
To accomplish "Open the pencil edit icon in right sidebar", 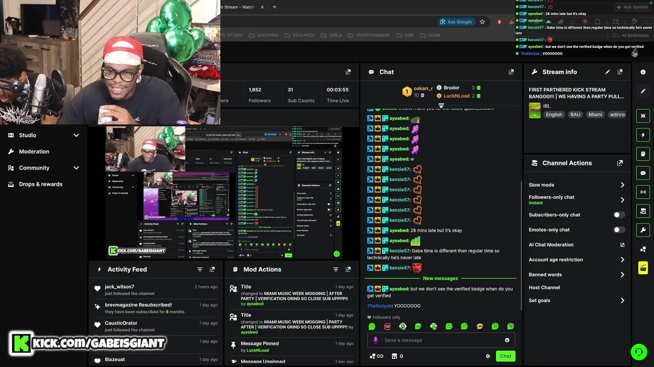I will (x=643, y=91).
